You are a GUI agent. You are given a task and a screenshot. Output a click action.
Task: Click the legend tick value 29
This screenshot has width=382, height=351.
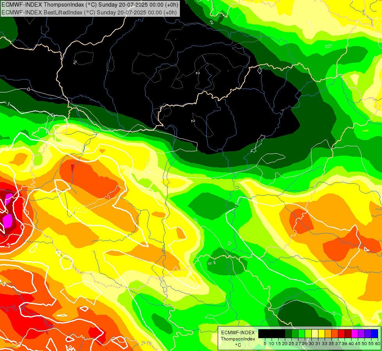305,344
